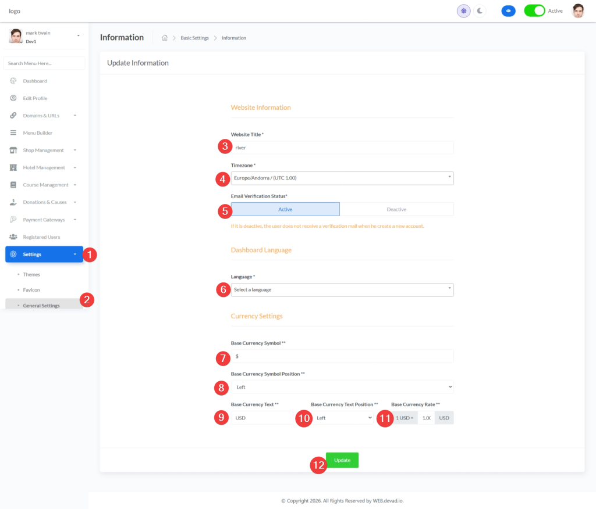Click the Shop Management store icon

(13, 150)
